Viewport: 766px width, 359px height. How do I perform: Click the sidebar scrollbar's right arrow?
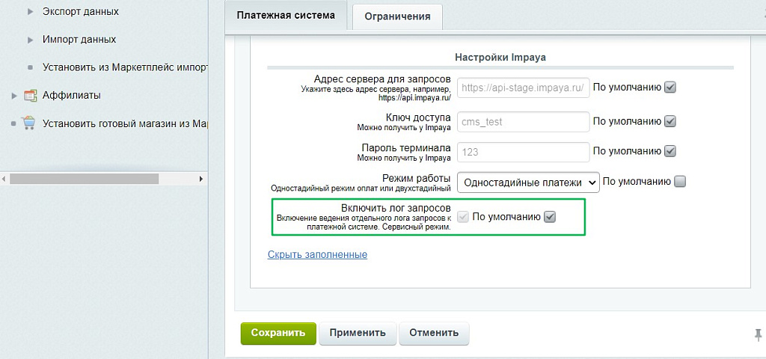pos(200,179)
